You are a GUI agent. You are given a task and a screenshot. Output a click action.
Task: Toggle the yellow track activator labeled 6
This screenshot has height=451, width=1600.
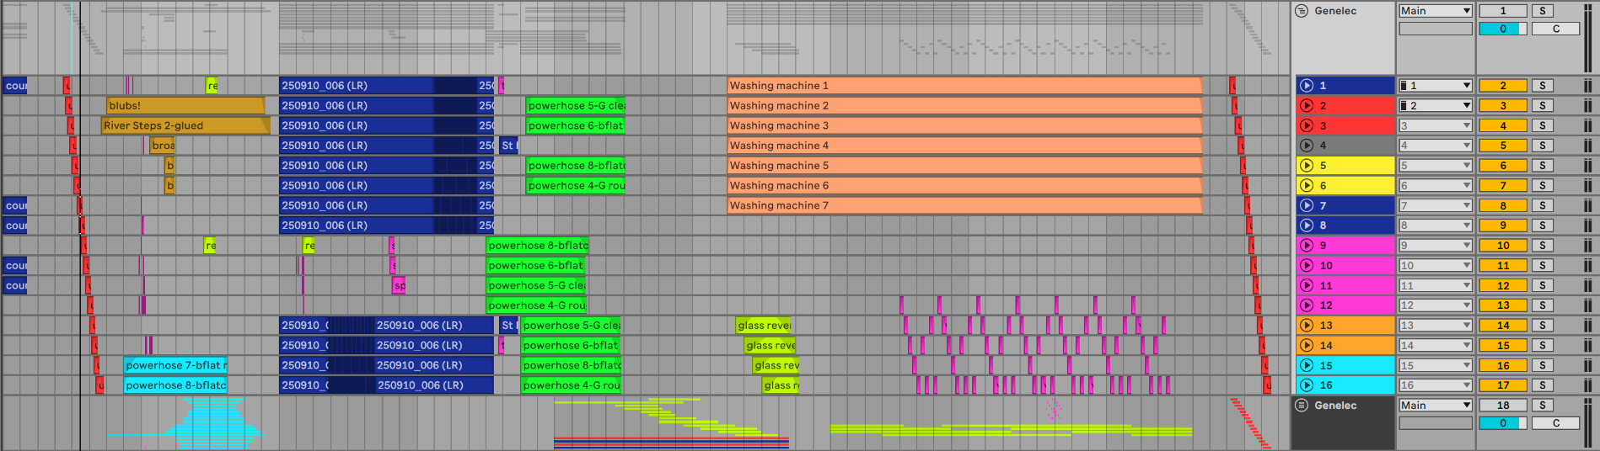[1502, 166]
